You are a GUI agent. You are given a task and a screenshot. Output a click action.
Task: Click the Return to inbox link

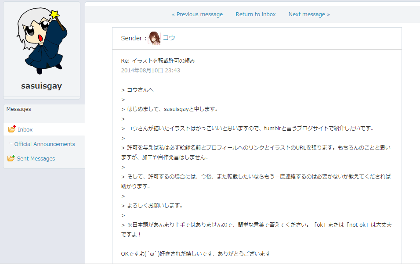(256, 14)
